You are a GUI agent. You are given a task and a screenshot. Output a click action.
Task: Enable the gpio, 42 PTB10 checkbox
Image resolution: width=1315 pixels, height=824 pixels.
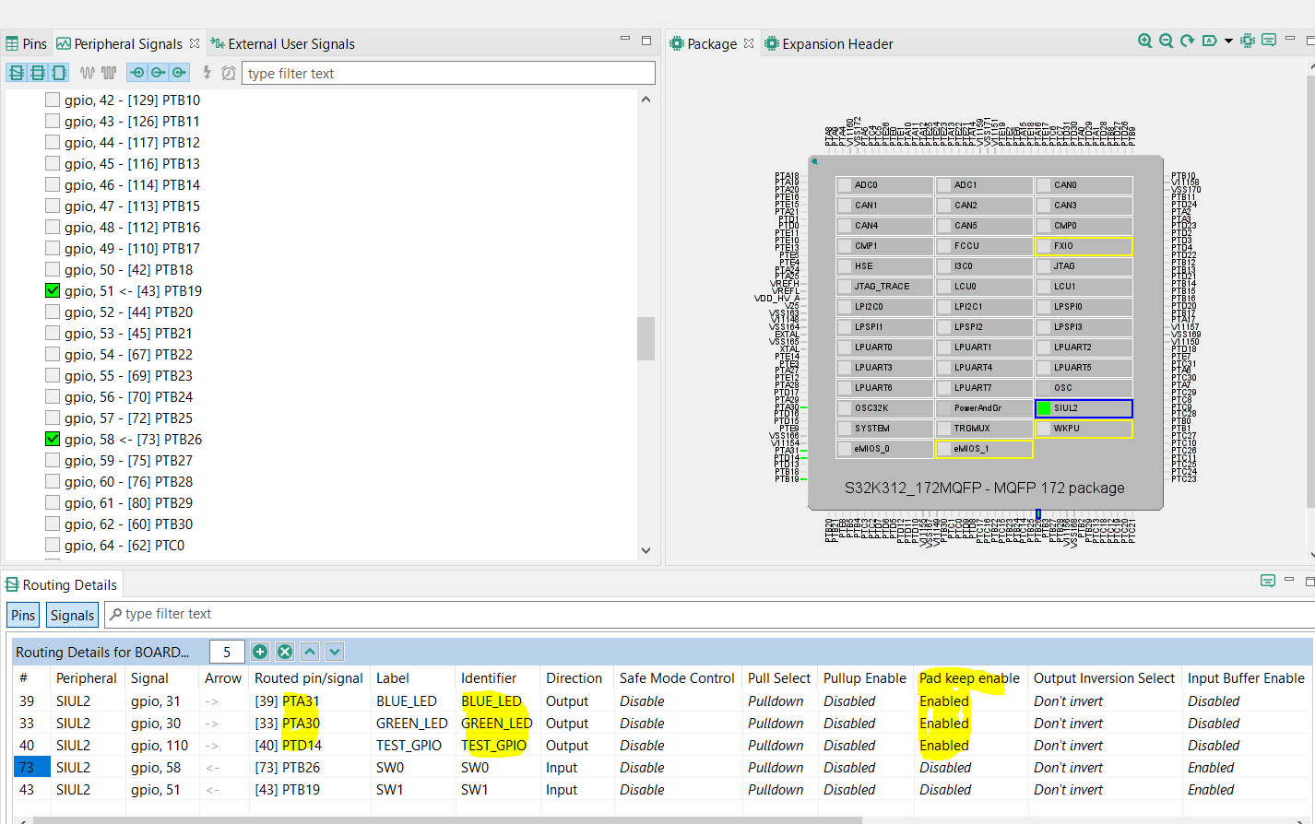(x=53, y=100)
